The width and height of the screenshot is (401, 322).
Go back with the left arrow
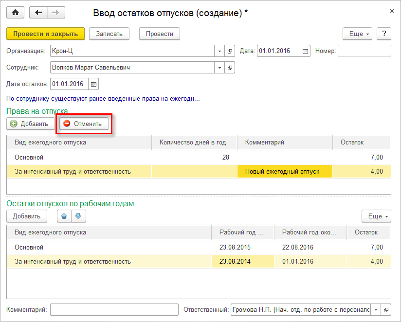[x=38, y=13]
